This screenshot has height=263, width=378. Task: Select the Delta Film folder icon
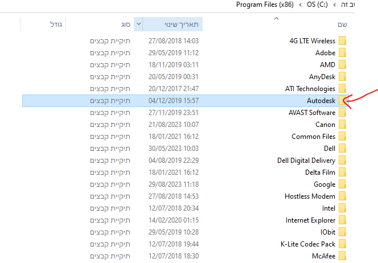pos(342,172)
